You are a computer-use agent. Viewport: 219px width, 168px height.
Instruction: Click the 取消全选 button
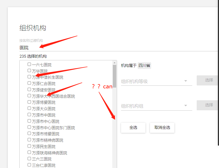(162, 128)
